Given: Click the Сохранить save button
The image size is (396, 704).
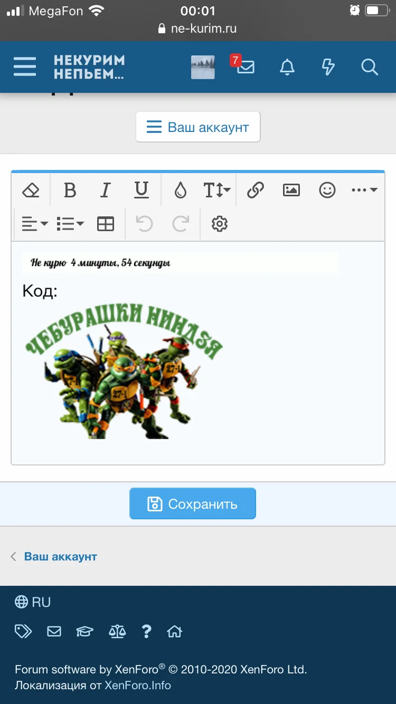Looking at the screenshot, I should click(193, 503).
